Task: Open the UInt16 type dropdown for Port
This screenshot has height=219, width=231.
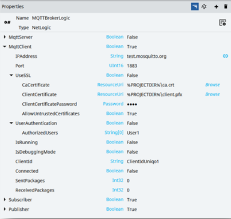Action: (116, 66)
